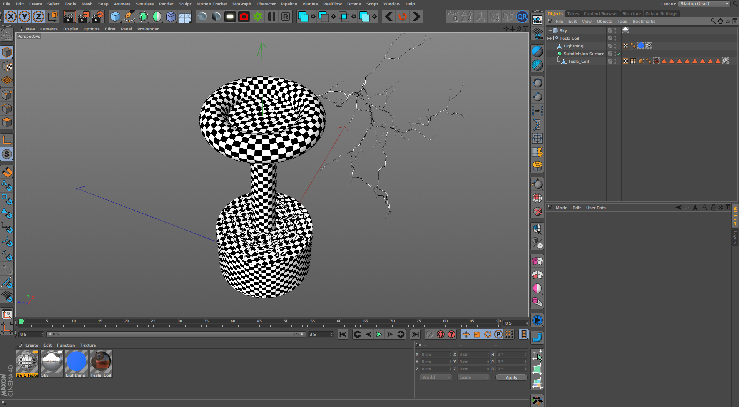The height and width of the screenshot is (407, 739).
Task: Select the Pen spline tool
Action: pos(129,17)
